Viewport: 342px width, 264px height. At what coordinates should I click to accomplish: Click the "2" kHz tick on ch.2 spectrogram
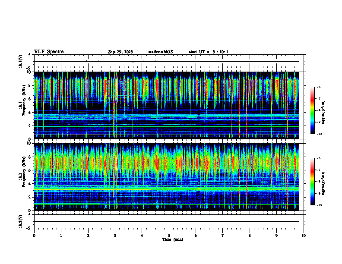(30, 197)
